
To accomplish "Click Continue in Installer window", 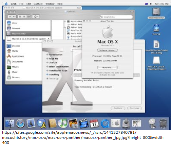I will pyautogui.click(x=134, y=108).
